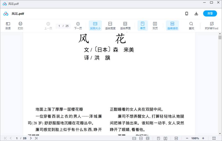Enter fullscreen mode from status bar

[214, 138]
